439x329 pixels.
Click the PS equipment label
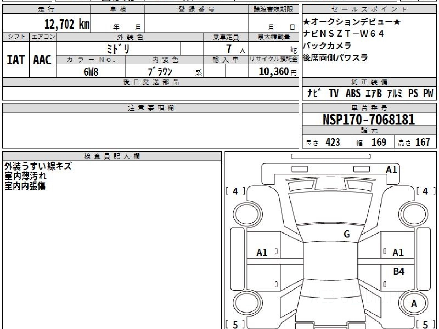pos(413,93)
